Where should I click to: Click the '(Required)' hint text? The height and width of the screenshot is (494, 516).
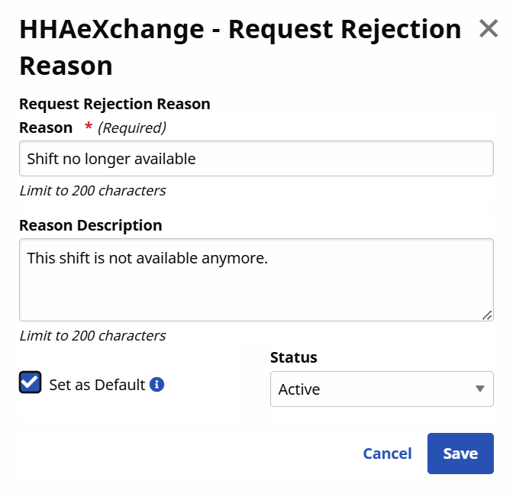coord(132,128)
